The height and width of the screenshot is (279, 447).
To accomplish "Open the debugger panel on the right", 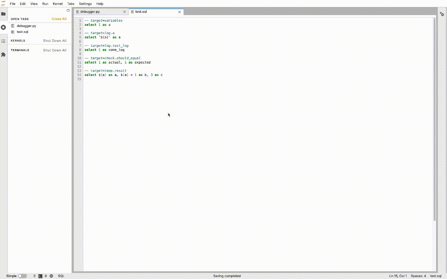I will point(442,14).
